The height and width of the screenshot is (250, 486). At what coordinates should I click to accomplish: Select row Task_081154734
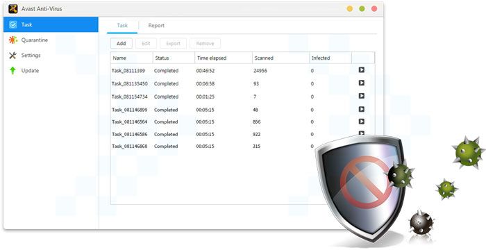(x=242, y=97)
